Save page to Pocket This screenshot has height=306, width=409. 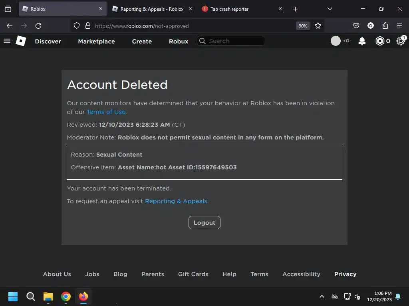(x=356, y=26)
